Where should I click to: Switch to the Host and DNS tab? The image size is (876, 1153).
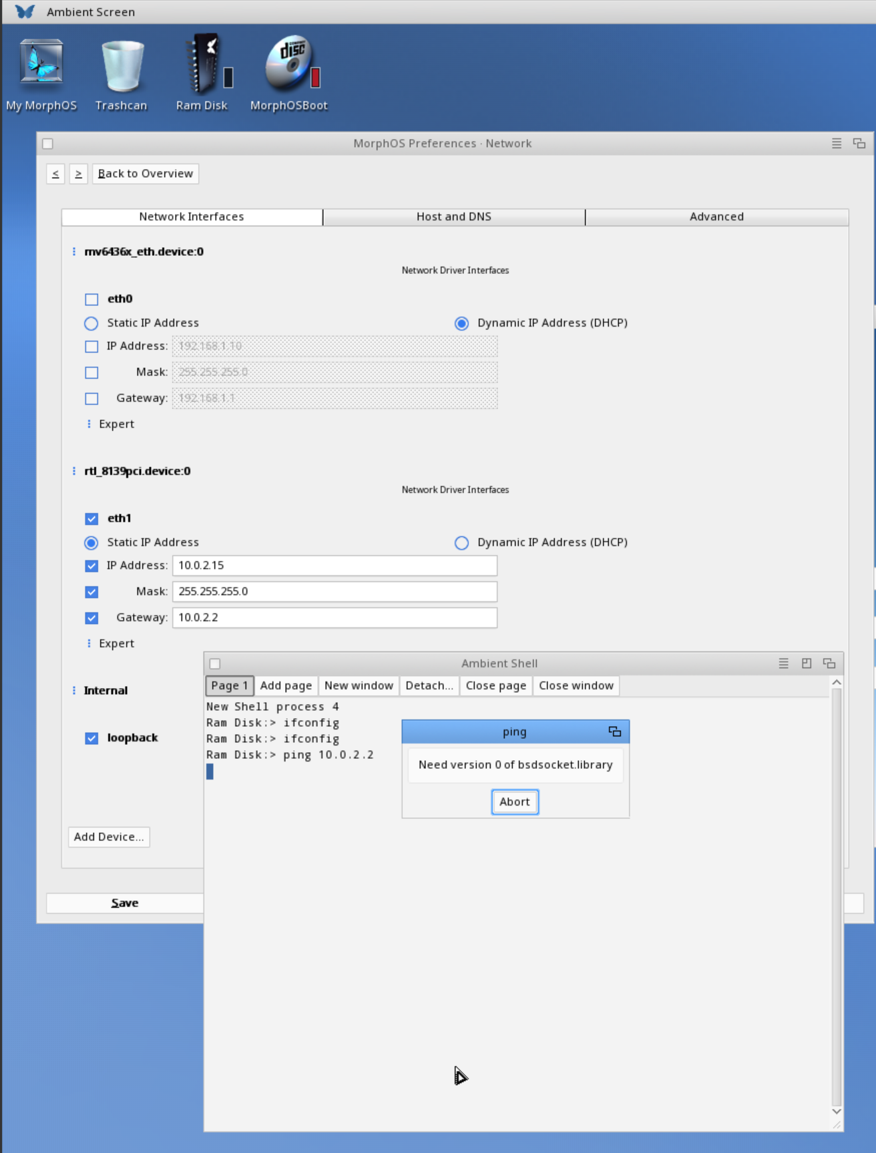point(453,217)
